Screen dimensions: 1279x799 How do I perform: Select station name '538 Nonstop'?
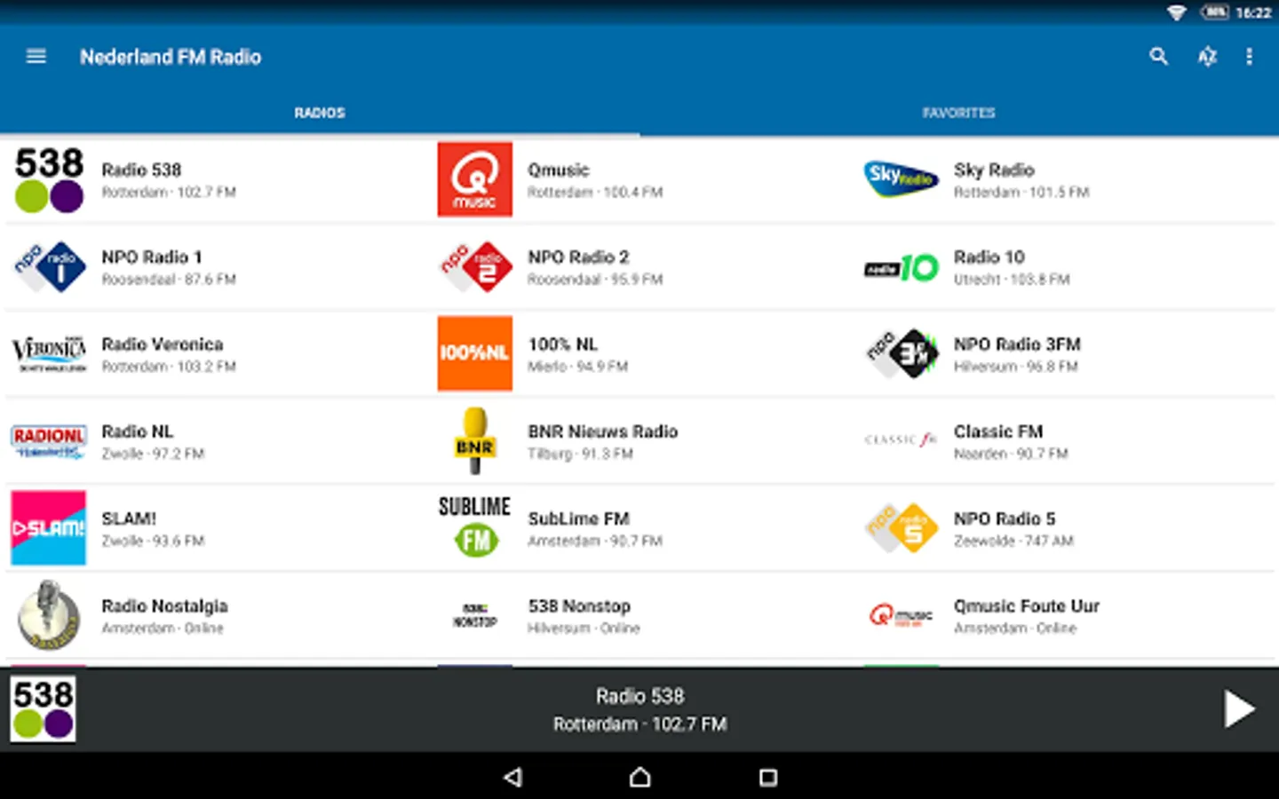(x=579, y=606)
